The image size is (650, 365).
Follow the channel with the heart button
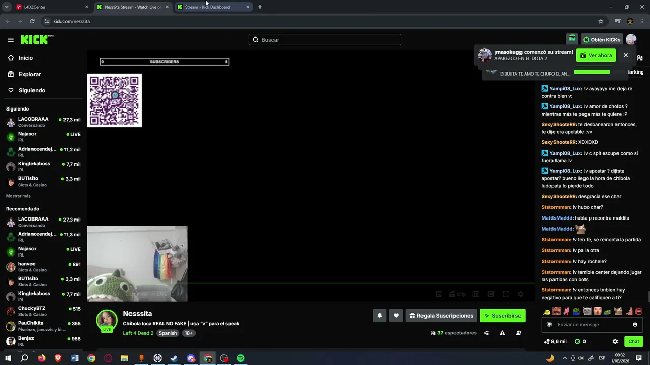click(396, 316)
